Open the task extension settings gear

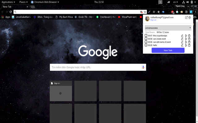[190, 18]
